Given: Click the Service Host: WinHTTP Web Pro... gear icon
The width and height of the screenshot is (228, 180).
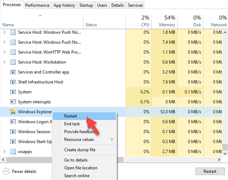Looking at the screenshot, I should coord(13,52).
